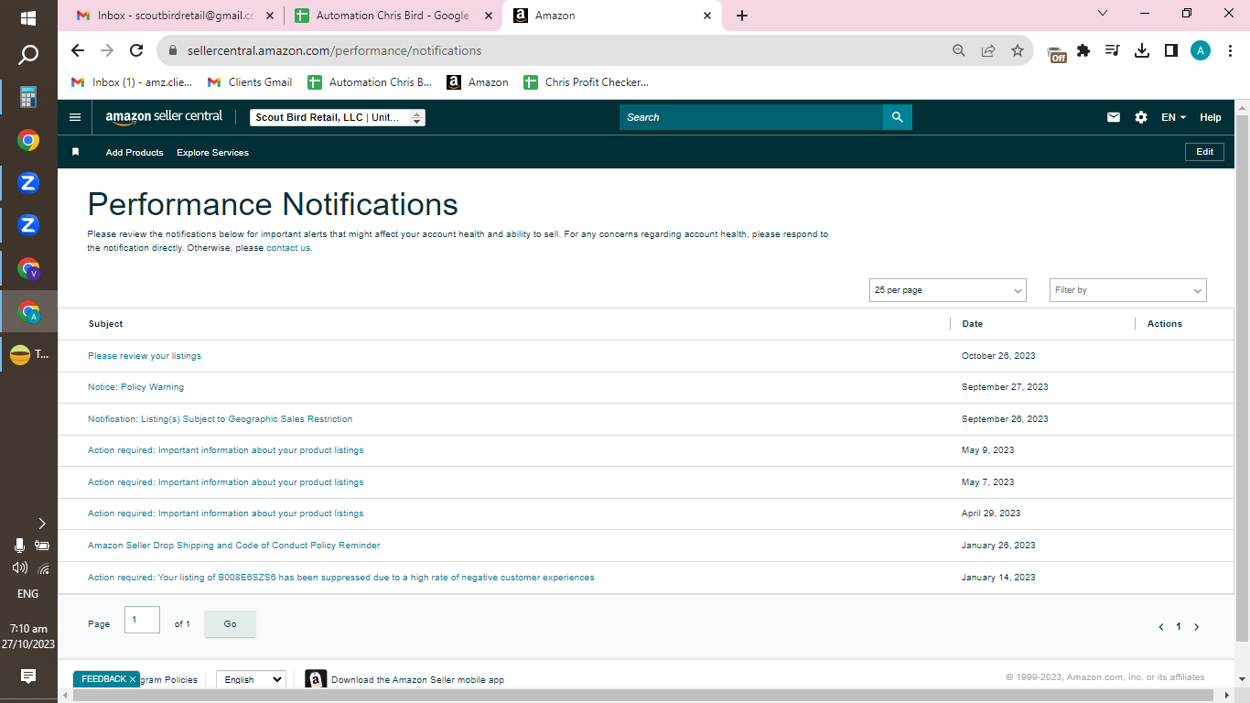This screenshot has height=703, width=1250.
Task: Click the contact us link
Action: pos(288,248)
